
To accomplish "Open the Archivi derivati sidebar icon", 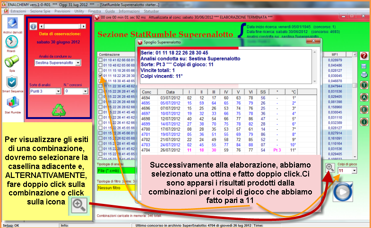I will click(12, 24).
